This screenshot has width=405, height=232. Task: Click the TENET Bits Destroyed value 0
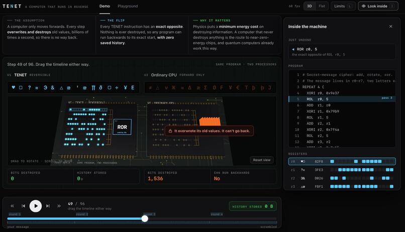(13, 179)
